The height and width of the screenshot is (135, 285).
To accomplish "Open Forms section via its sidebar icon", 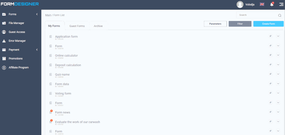I will click(x=4, y=14).
